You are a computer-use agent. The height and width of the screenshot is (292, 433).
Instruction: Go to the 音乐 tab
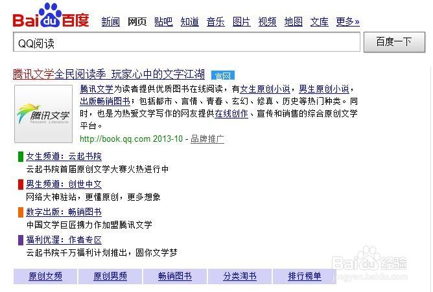pyautogui.click(x=216, y=21)
